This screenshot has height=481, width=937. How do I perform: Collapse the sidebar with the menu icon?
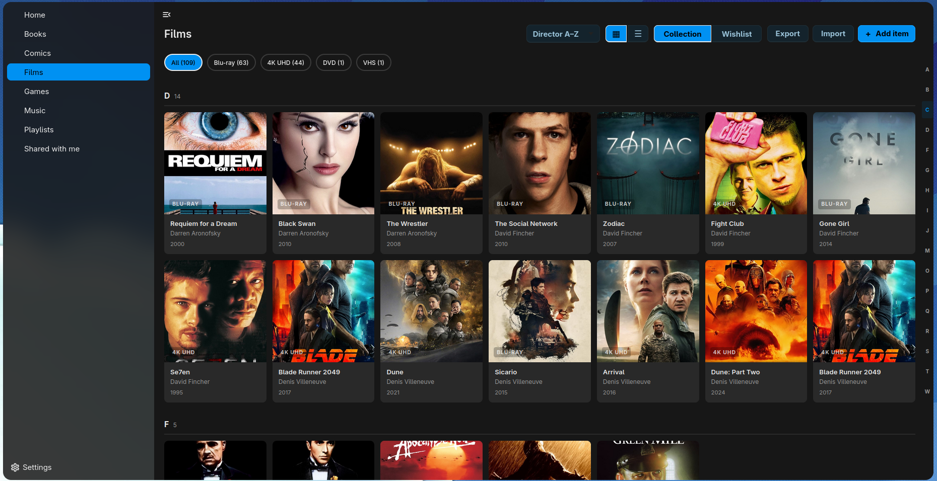[167, 15]
